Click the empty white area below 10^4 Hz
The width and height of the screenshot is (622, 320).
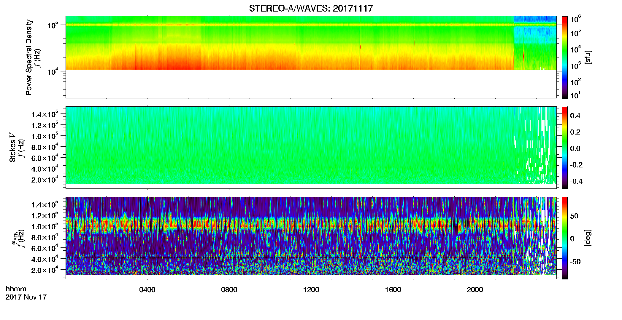[311, 84]
